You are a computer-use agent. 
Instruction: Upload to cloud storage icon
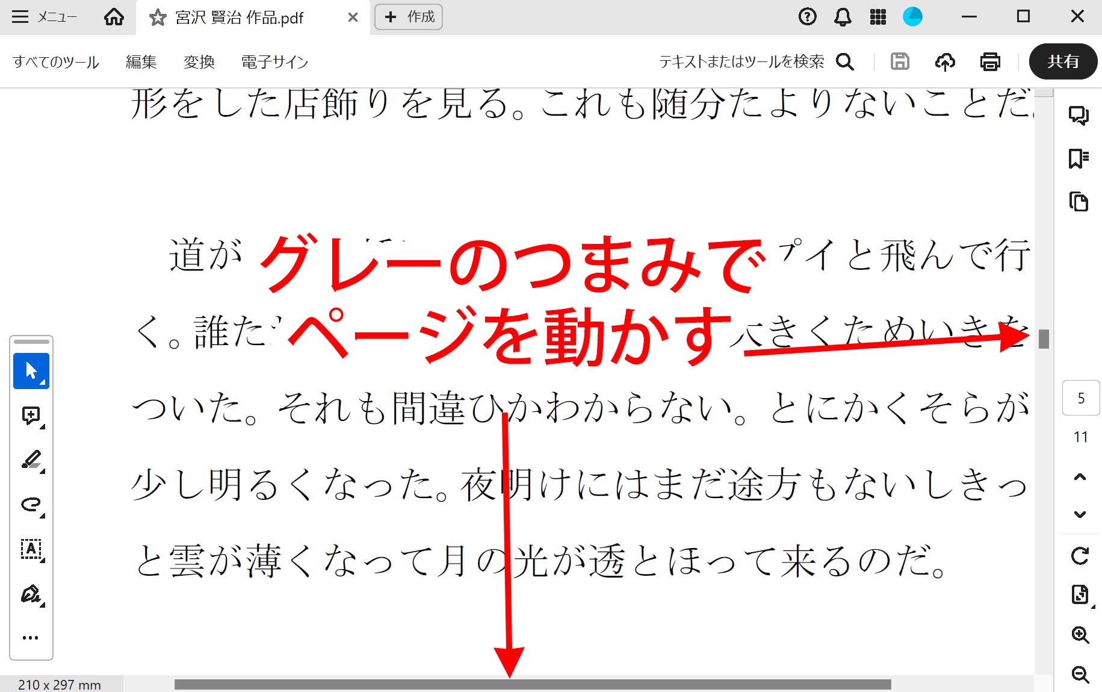pyautogui.click(x=945, y=61)
